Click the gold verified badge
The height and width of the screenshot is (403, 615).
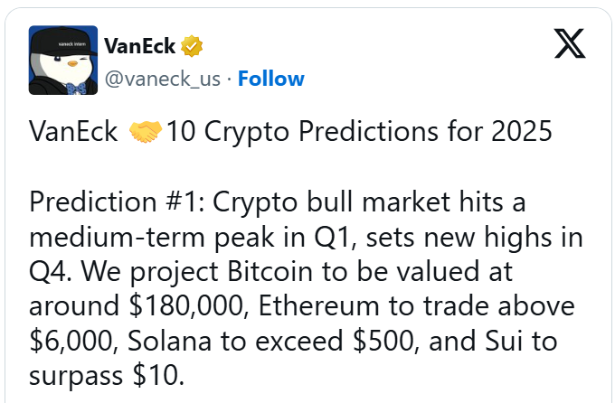[193, 45]
